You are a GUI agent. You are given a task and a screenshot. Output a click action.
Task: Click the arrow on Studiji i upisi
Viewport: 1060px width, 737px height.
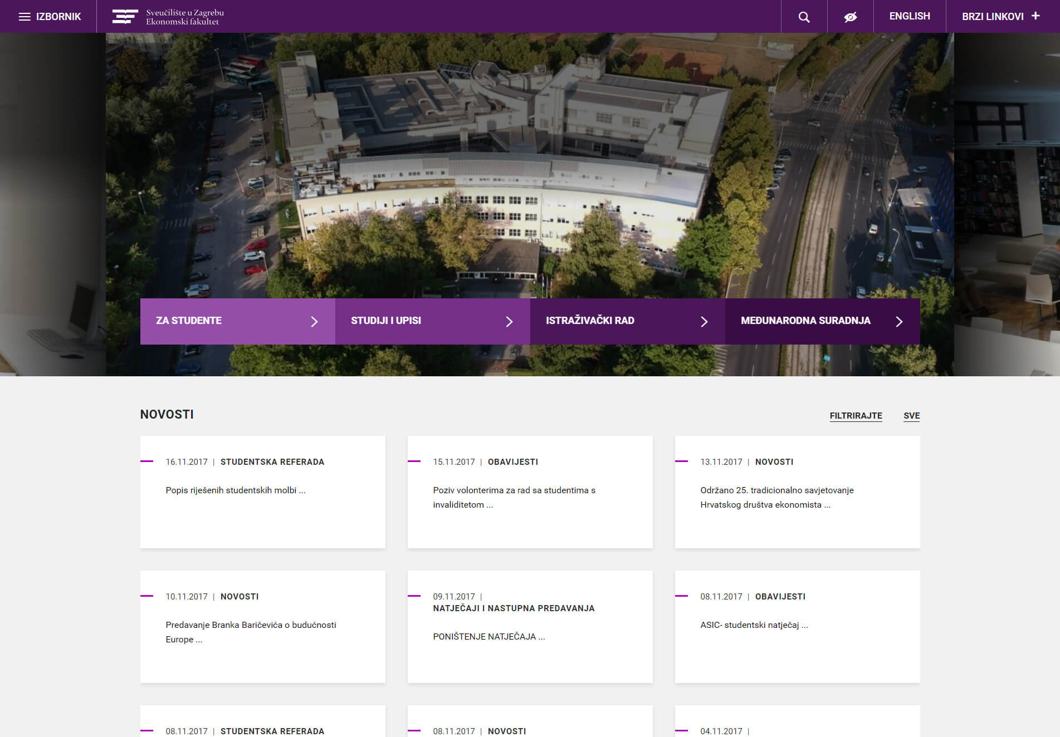509,322
